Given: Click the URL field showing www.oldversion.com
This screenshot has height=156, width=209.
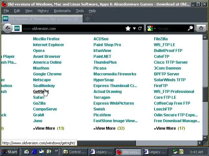Looking at the screenshot, I should [x=73, y=29].
